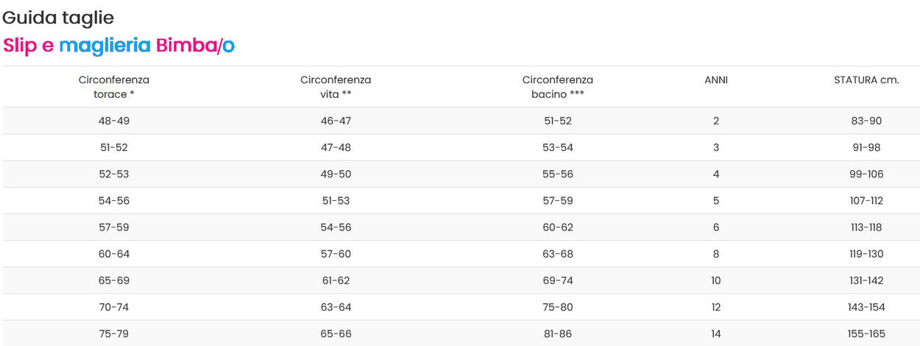Screen dimensions: 920x346
Task: Click the 81-86 hip circumference cell
Action: click(x=557, y=333)
